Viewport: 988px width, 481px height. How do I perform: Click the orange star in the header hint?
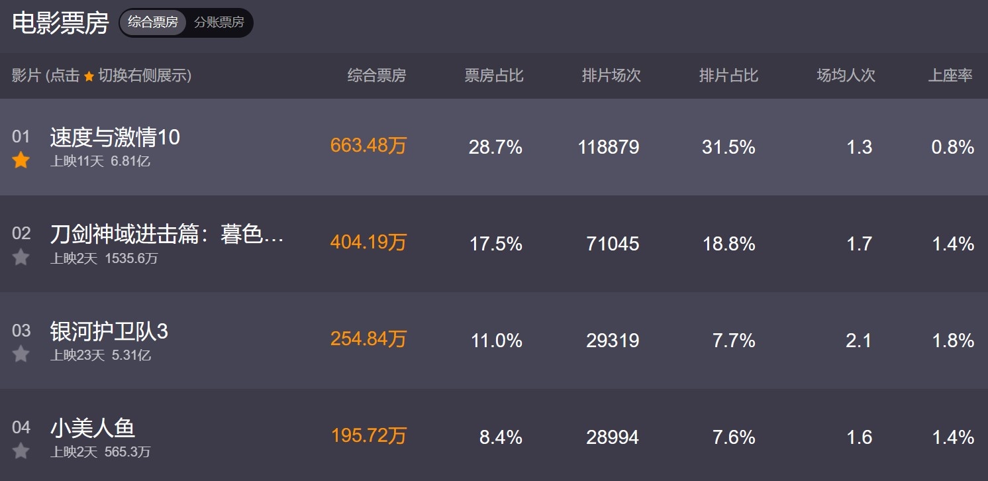click(89, 76)
